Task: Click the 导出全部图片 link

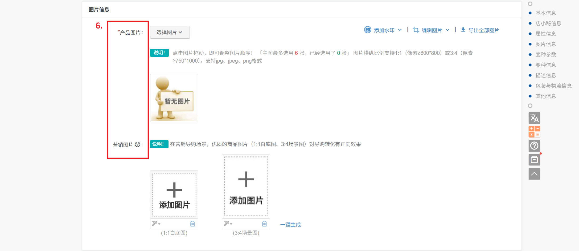Action: (x=484, y=30)
